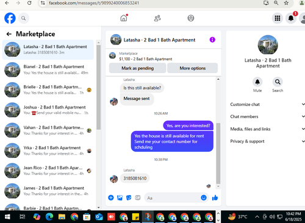Click the browser address bar URL
Screen dimensions: 305x223
94,3
